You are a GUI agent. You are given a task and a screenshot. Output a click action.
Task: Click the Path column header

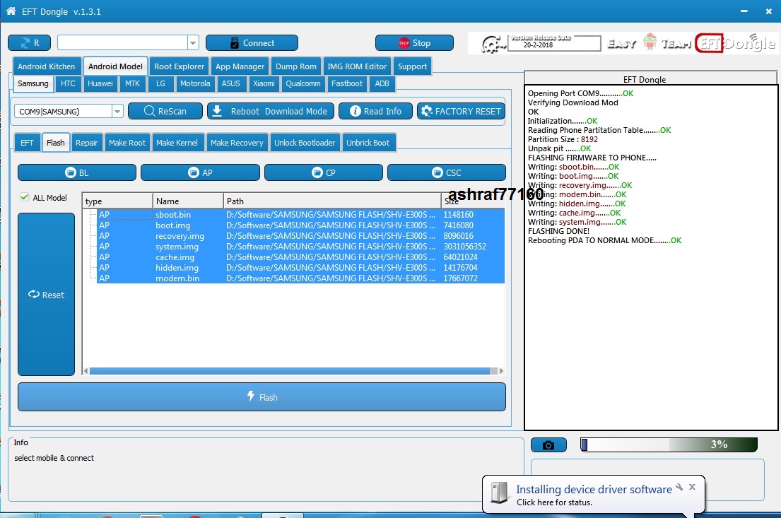pyautogui.click(x=331, y=201)
